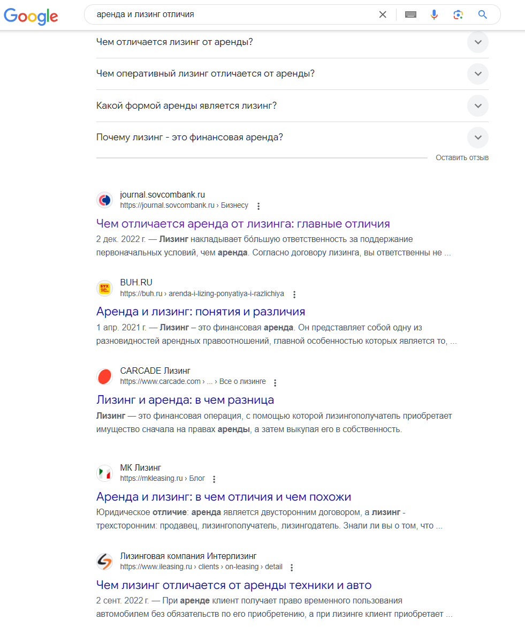
Task: Expand "Чем оперативный лизинг отличается от аренды?"
Action: pyautogui.click(x=477, y=74)
